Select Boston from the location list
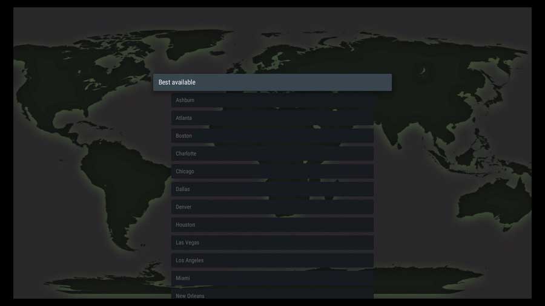Image resolution: width=545 pixels, height=306 pixels. 272,135
